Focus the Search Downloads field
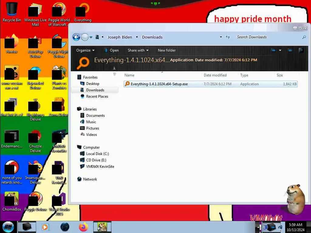The width and height of the screenshot is (311, 233). coord(268,37)
